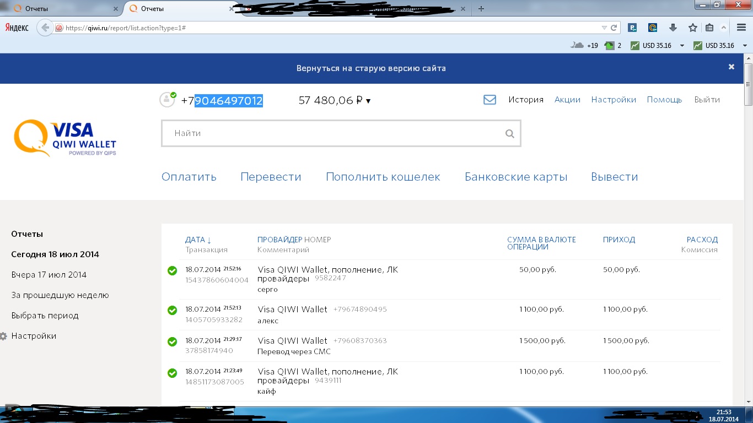Open the sidebar Настройки link
Viewport: 753px width, 423px height.
[x=34, y=336]
